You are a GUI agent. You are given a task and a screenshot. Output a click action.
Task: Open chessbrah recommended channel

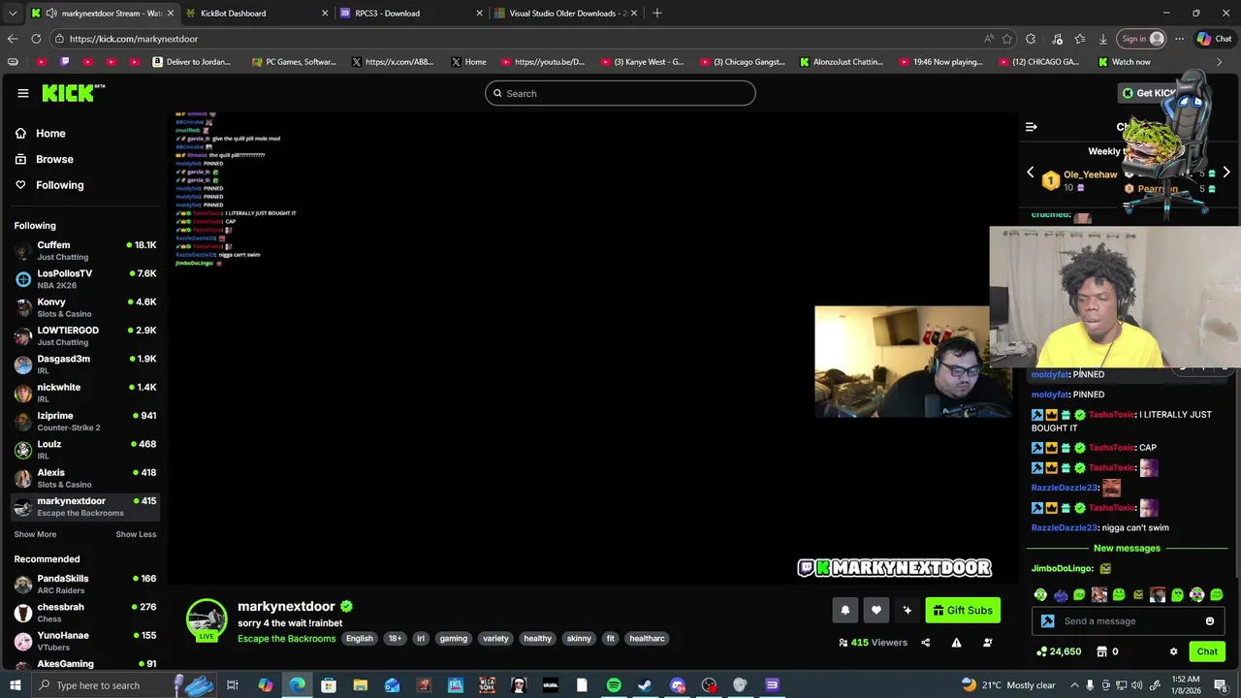coord(85,612)
